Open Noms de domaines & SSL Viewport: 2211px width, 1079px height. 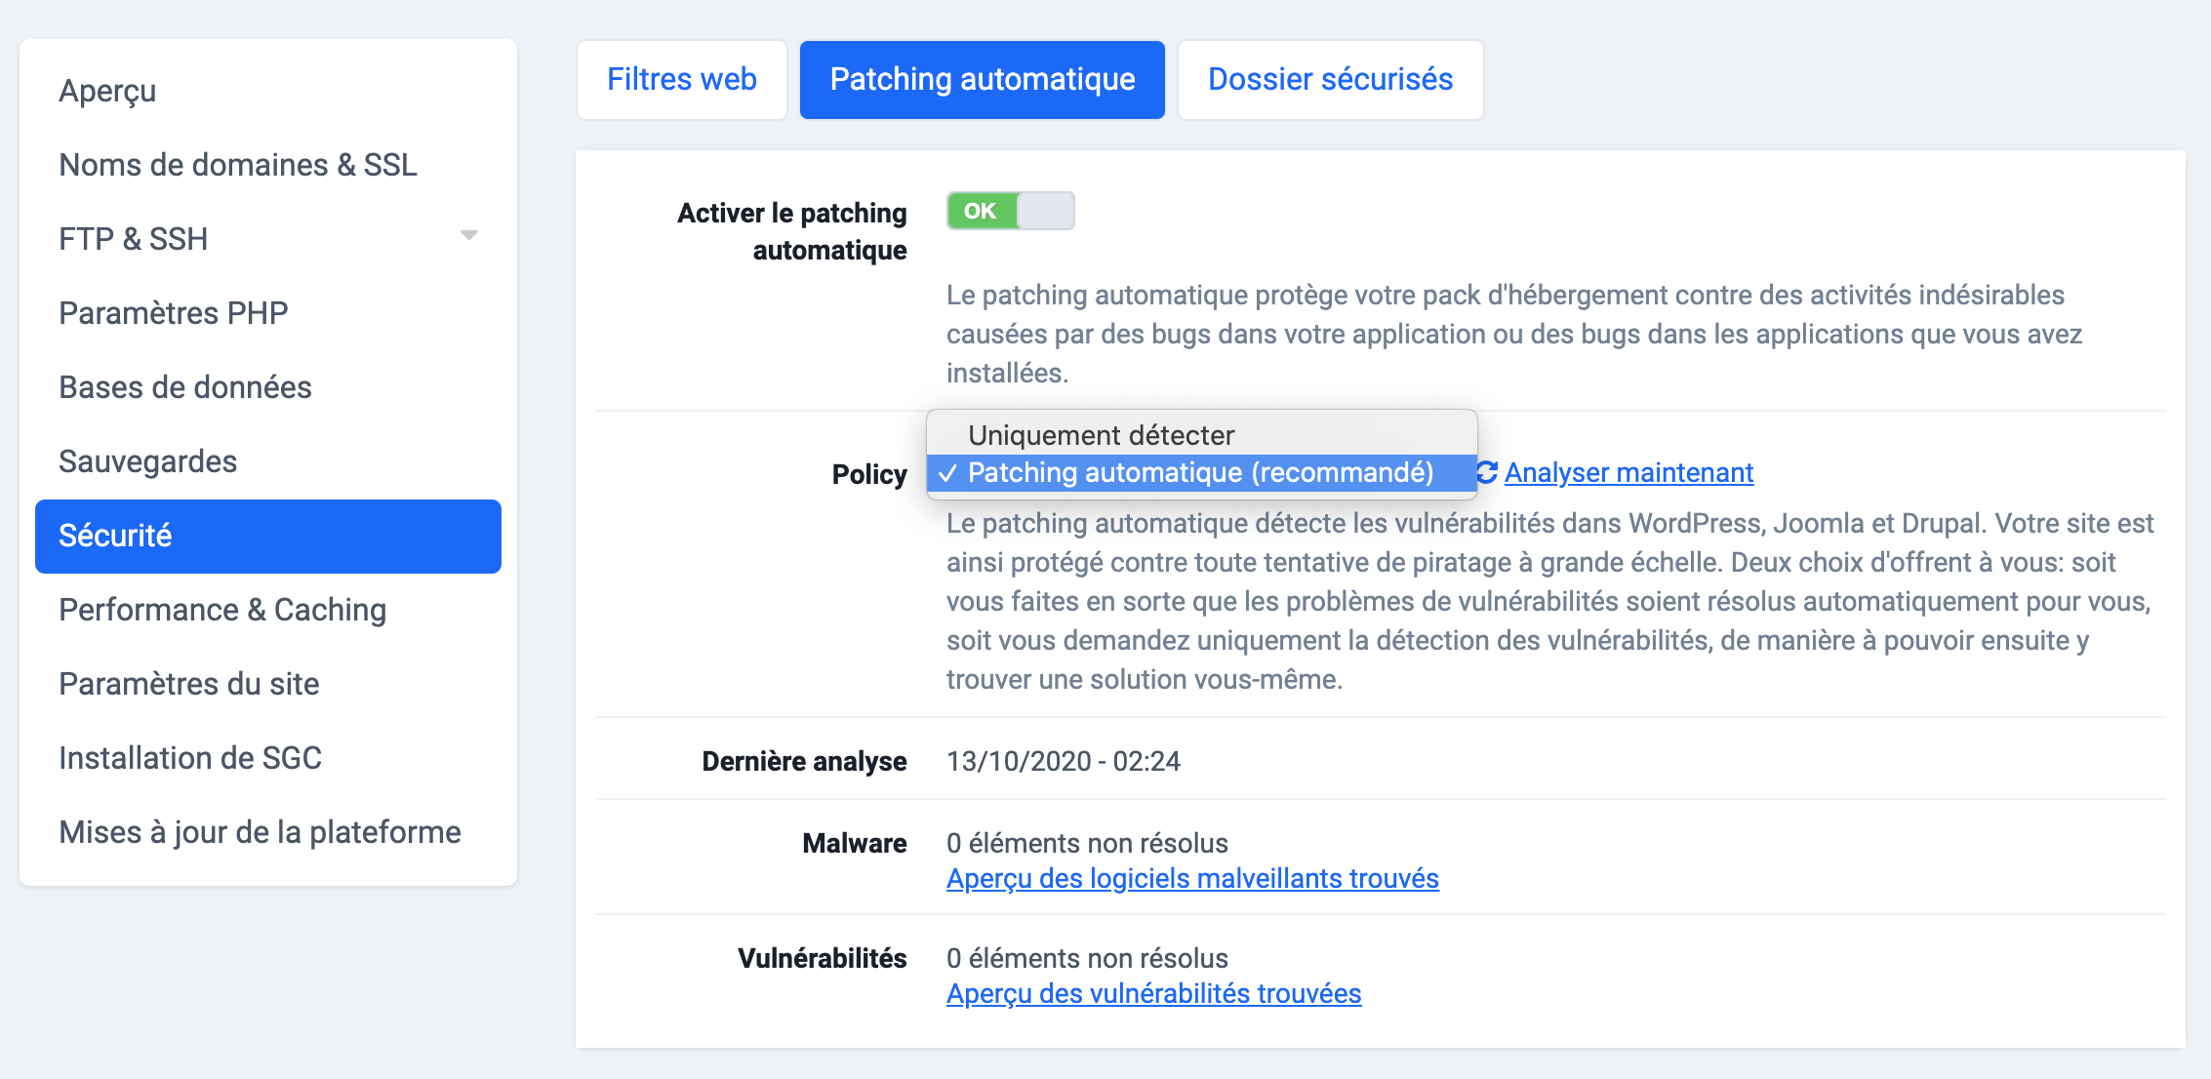click(237, 164)
